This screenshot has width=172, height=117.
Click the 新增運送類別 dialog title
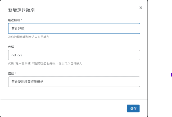coord(21,10)
